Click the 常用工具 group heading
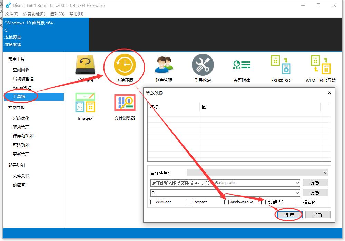 click(x=17, y=59)
